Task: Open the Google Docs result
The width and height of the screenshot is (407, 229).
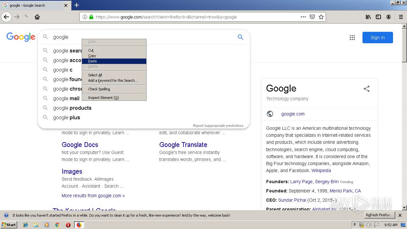Action: [80, 145]
